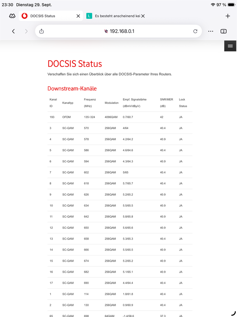Select the 5.1/65.1 signal value

128,272
